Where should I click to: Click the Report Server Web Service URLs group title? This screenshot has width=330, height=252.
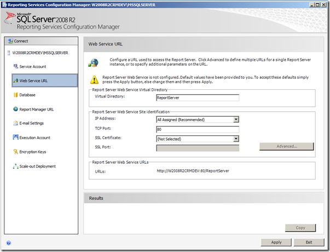[120, 162]
